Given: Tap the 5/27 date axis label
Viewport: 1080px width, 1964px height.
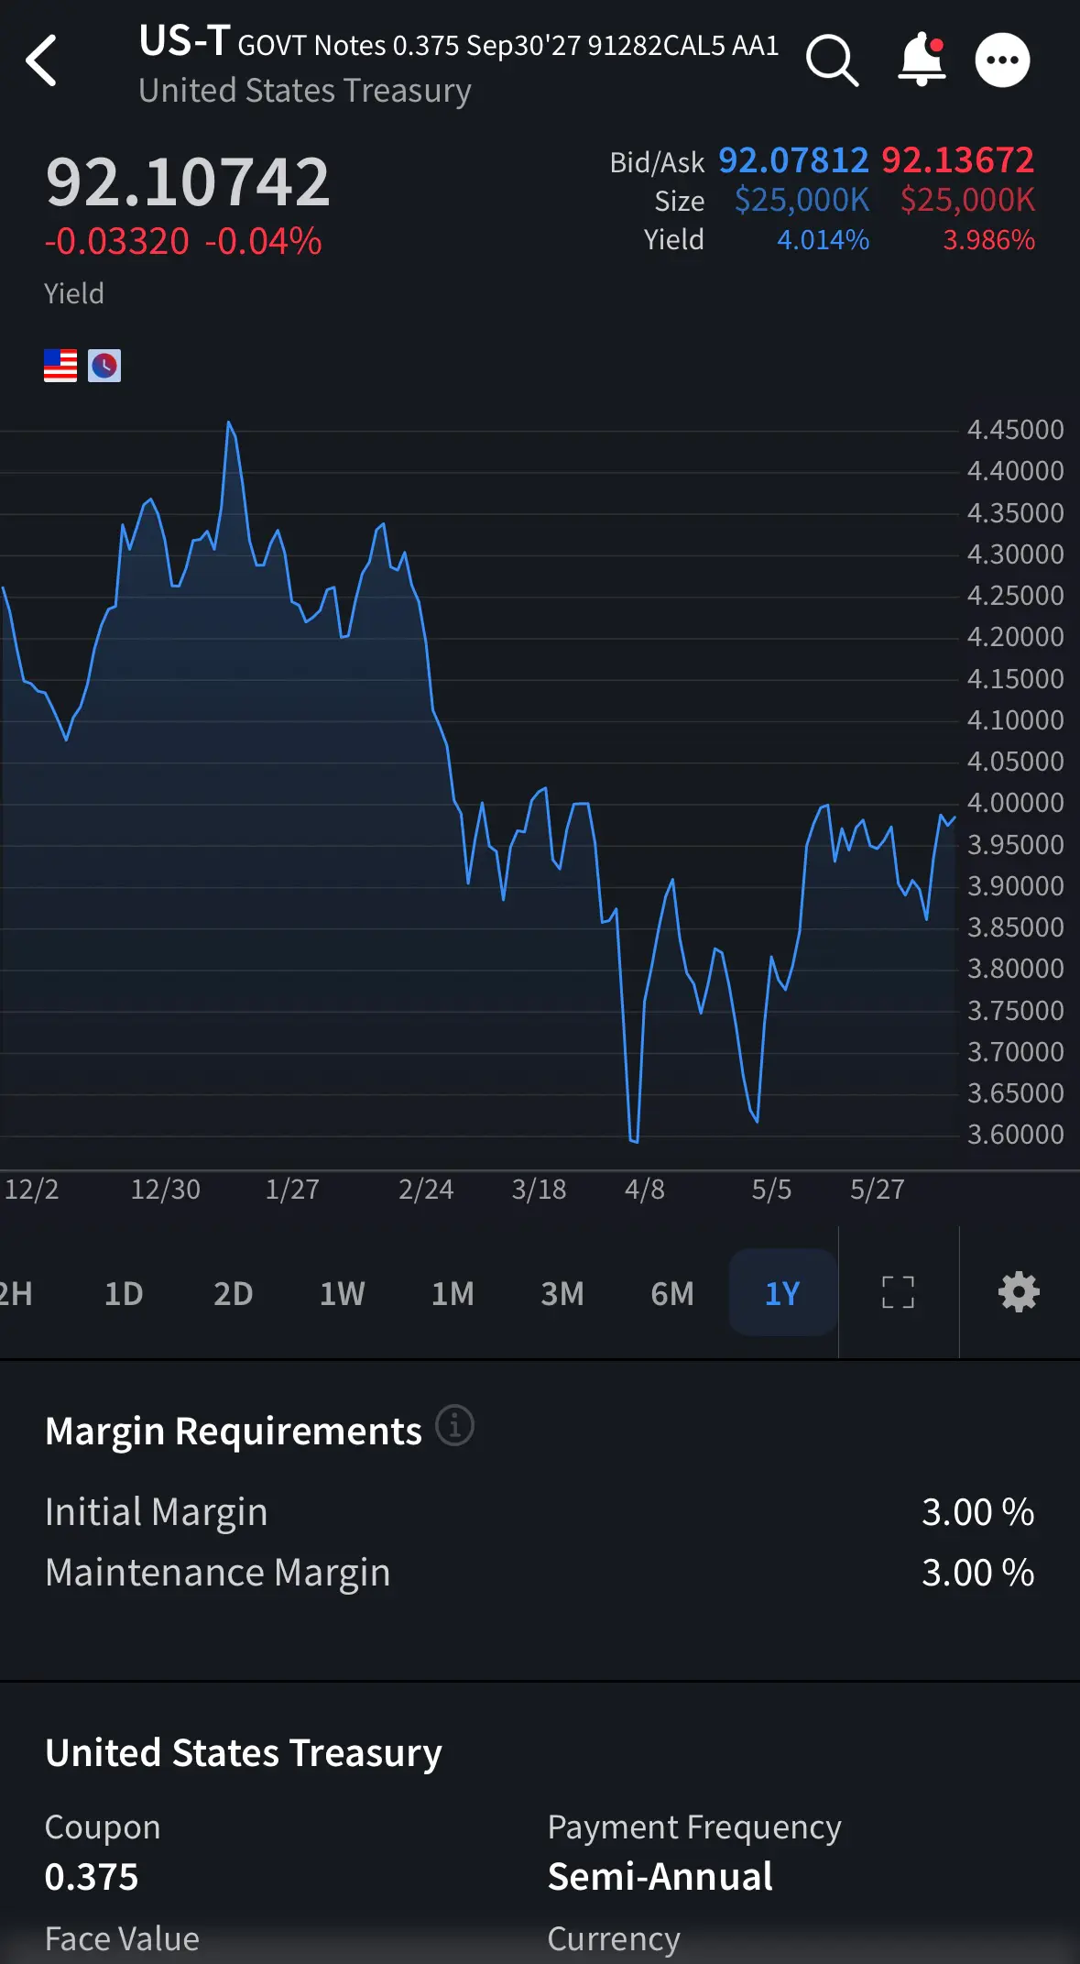Looking at the screenshot, I should (x=878, y=1190).
